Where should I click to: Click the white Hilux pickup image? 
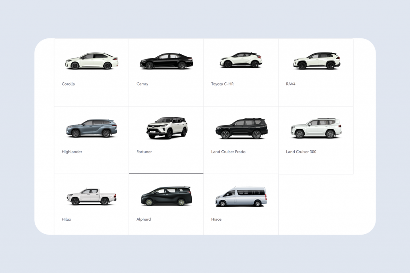coord(91,196)
